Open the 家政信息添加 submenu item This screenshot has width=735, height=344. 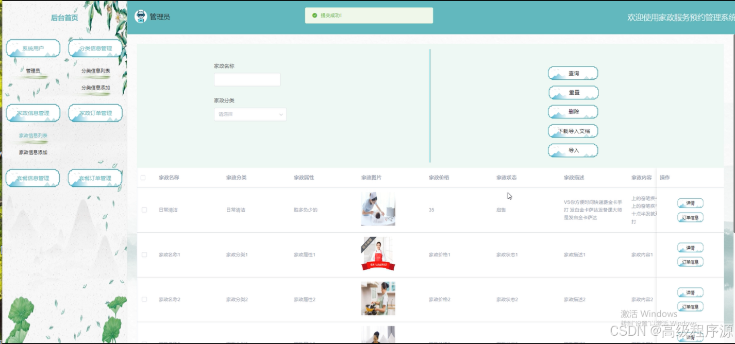[33, 152]
